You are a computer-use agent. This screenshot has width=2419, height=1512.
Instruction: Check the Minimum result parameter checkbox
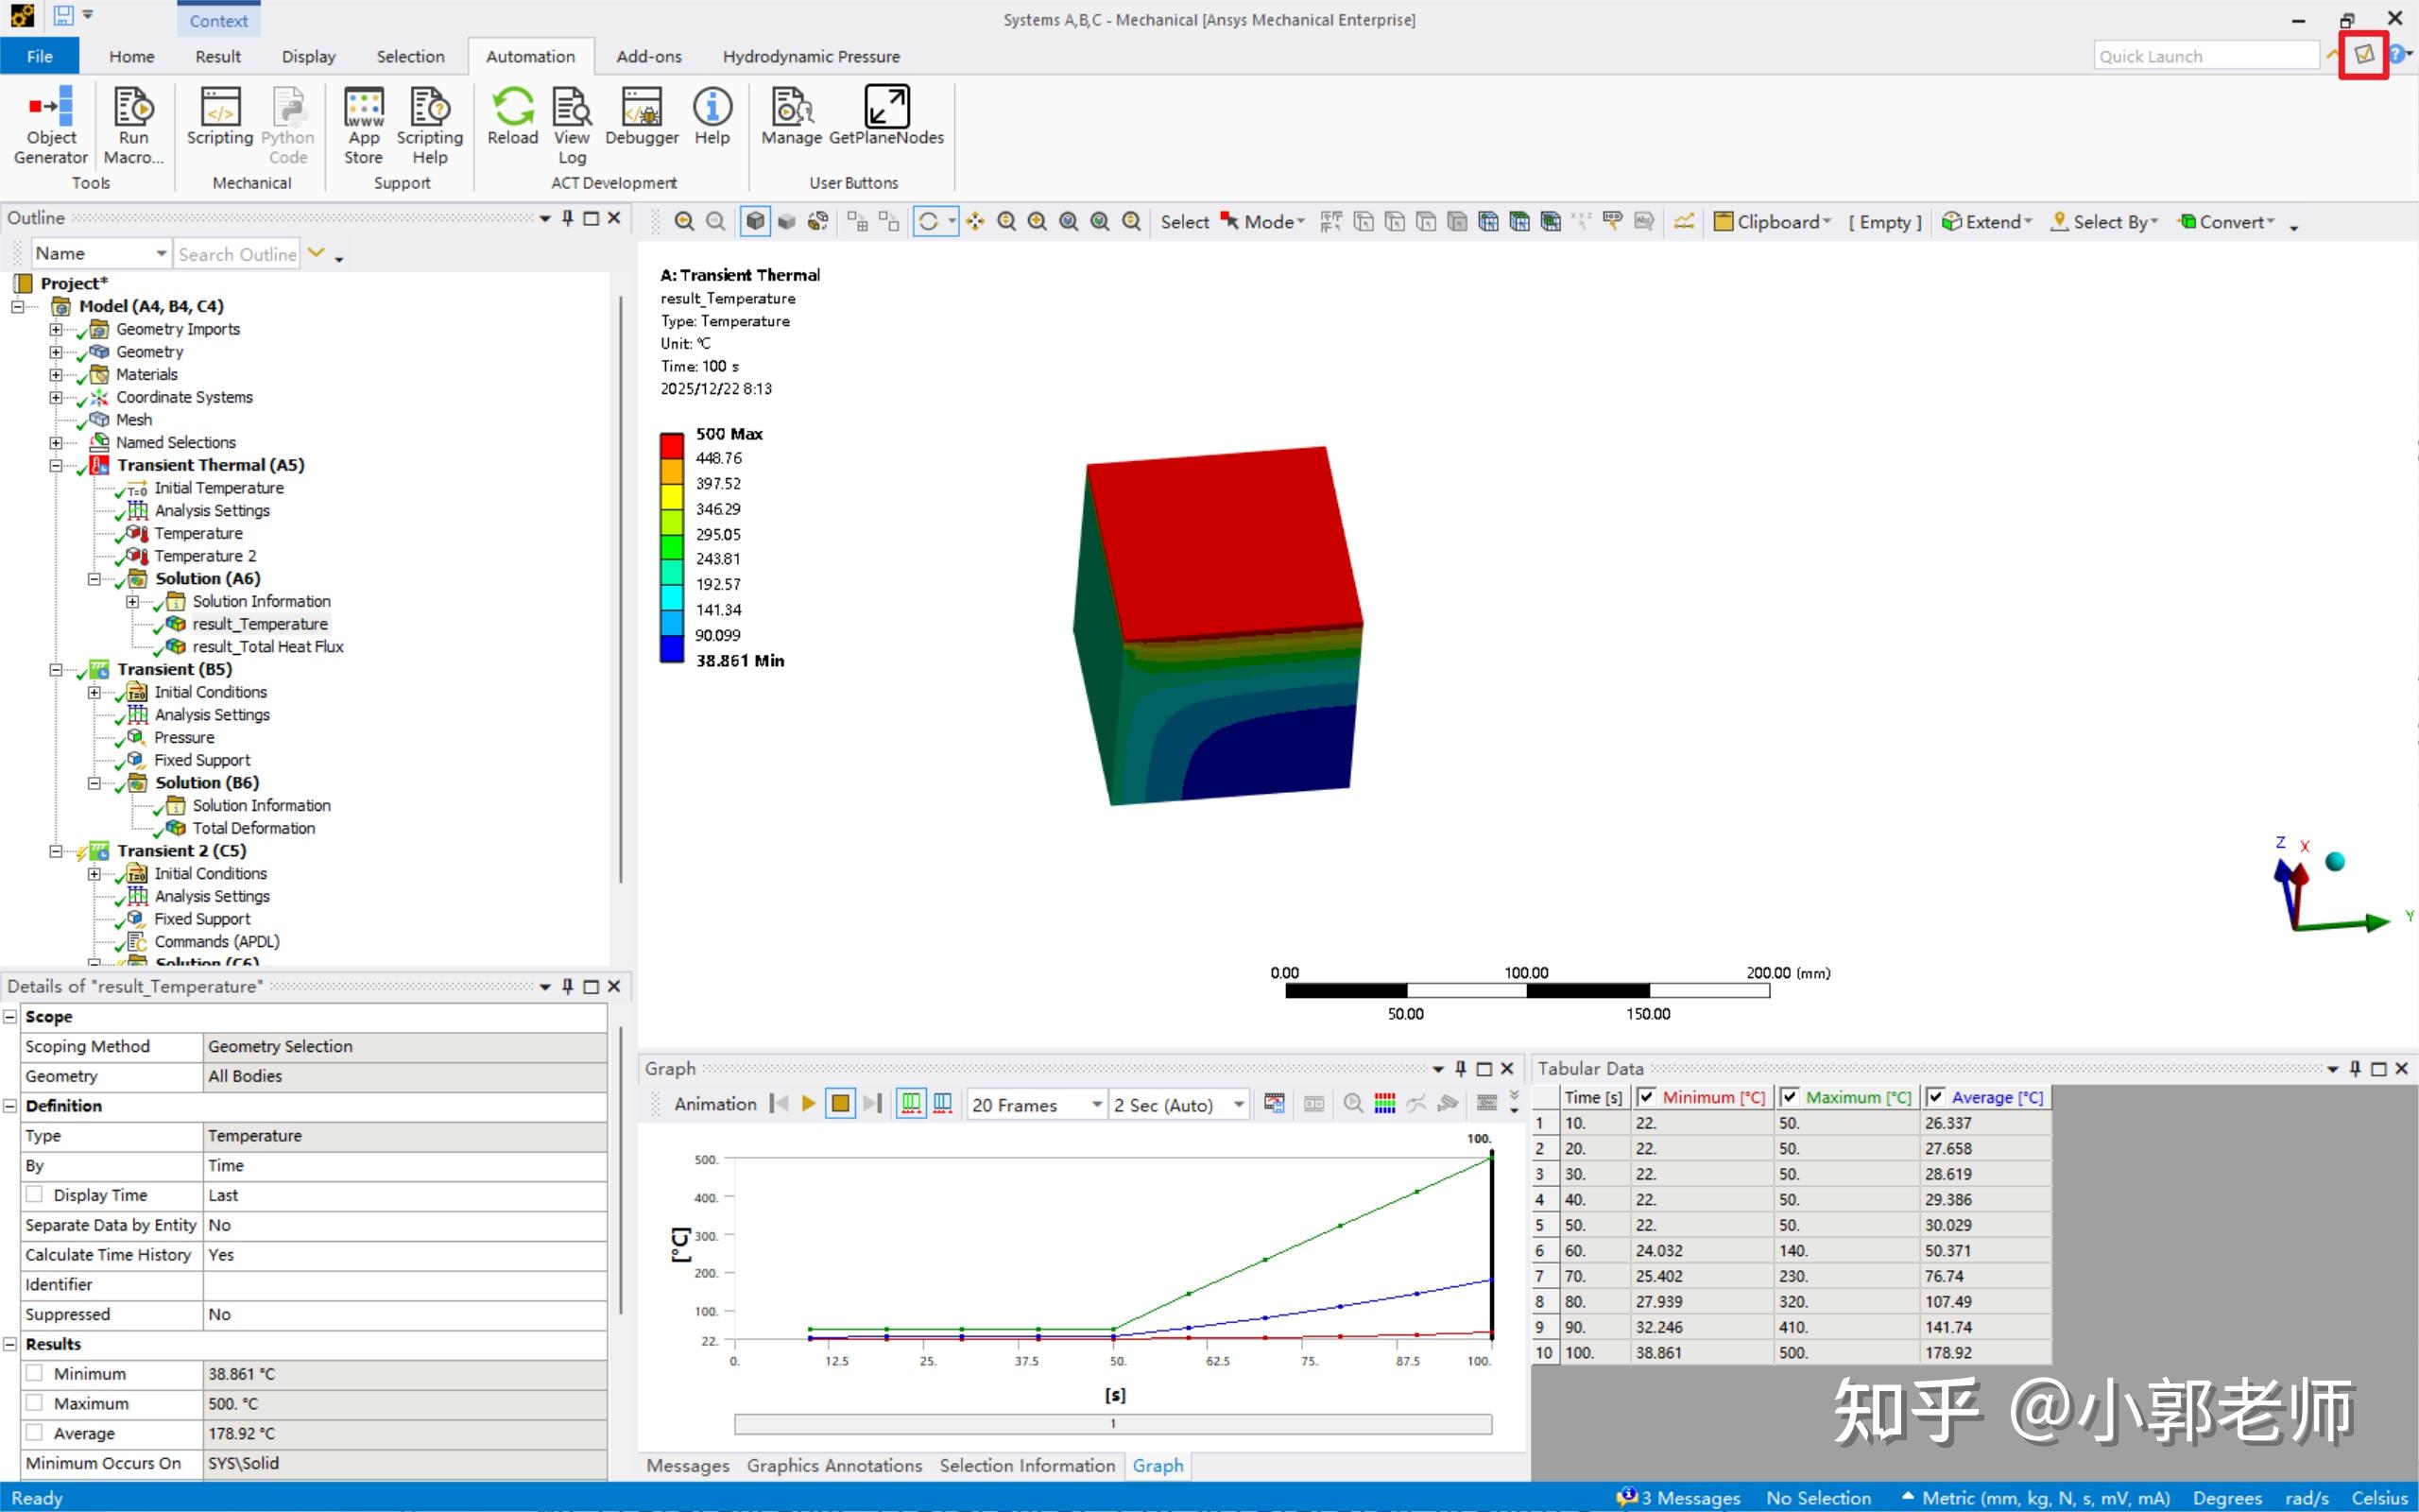click(x=35, y=1373)
